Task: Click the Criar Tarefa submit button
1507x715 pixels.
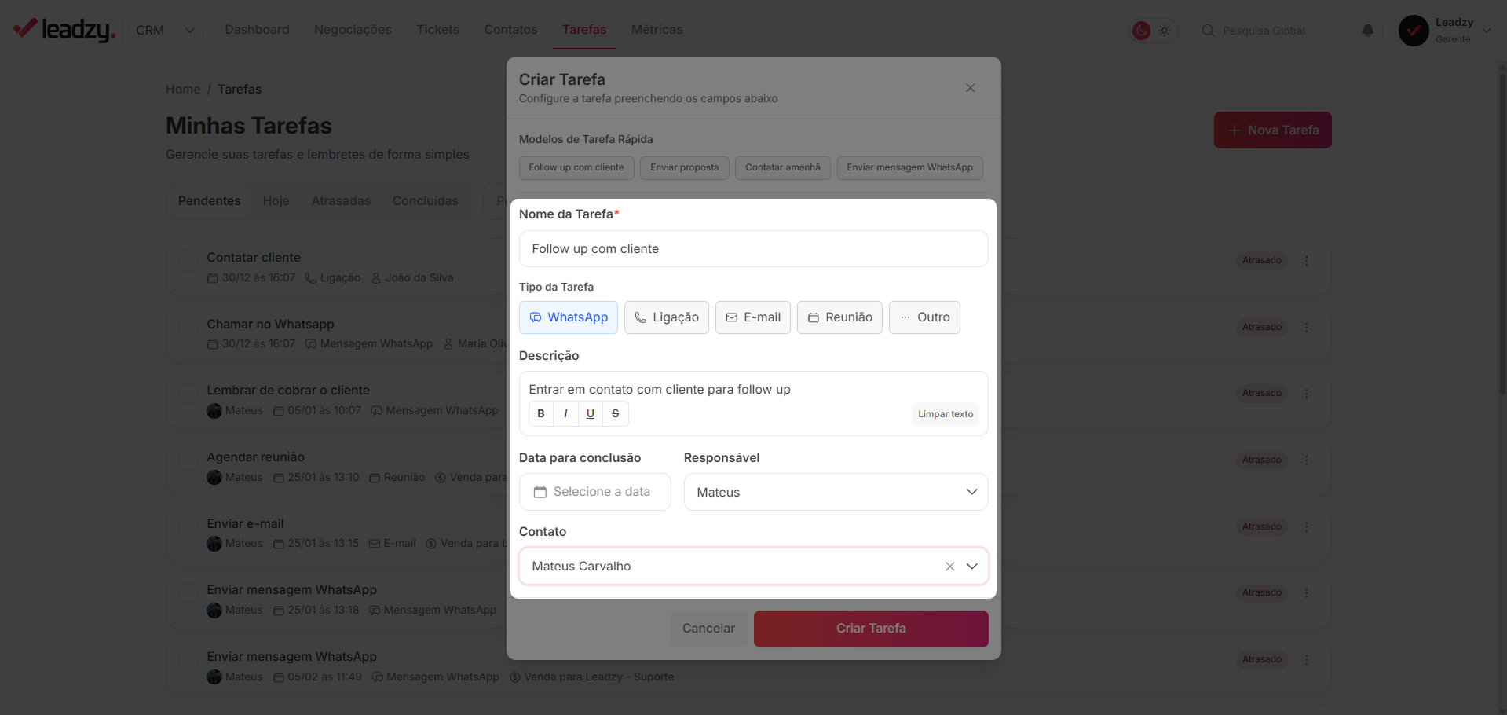Action: (871, 629)
